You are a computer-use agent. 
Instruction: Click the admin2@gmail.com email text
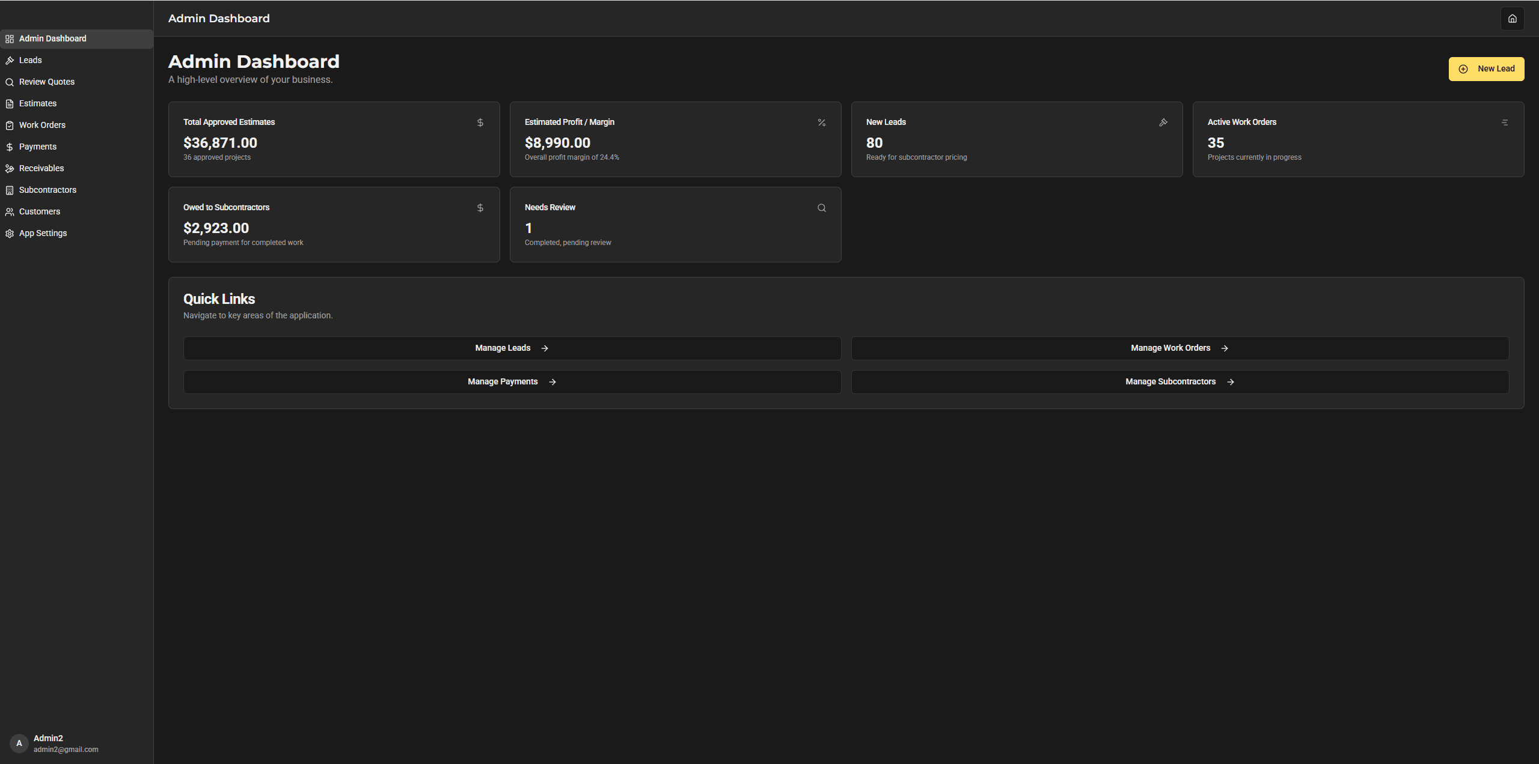(66, 750)
